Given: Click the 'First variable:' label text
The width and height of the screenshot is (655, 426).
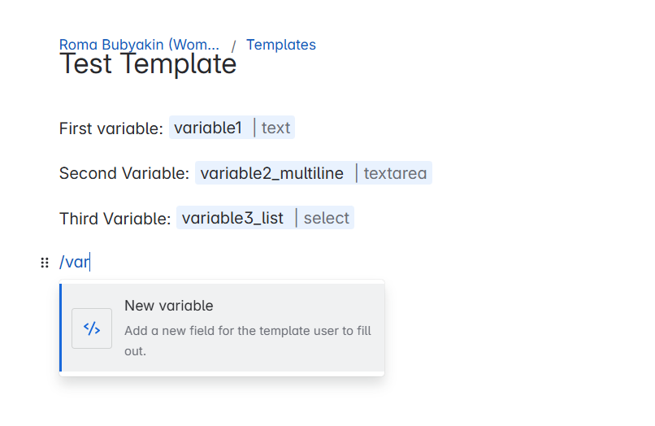Looking at the screenshot, I should 111,128.
